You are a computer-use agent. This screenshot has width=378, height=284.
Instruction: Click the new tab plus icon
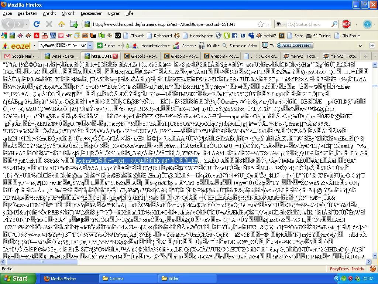(x=74, y=24)
